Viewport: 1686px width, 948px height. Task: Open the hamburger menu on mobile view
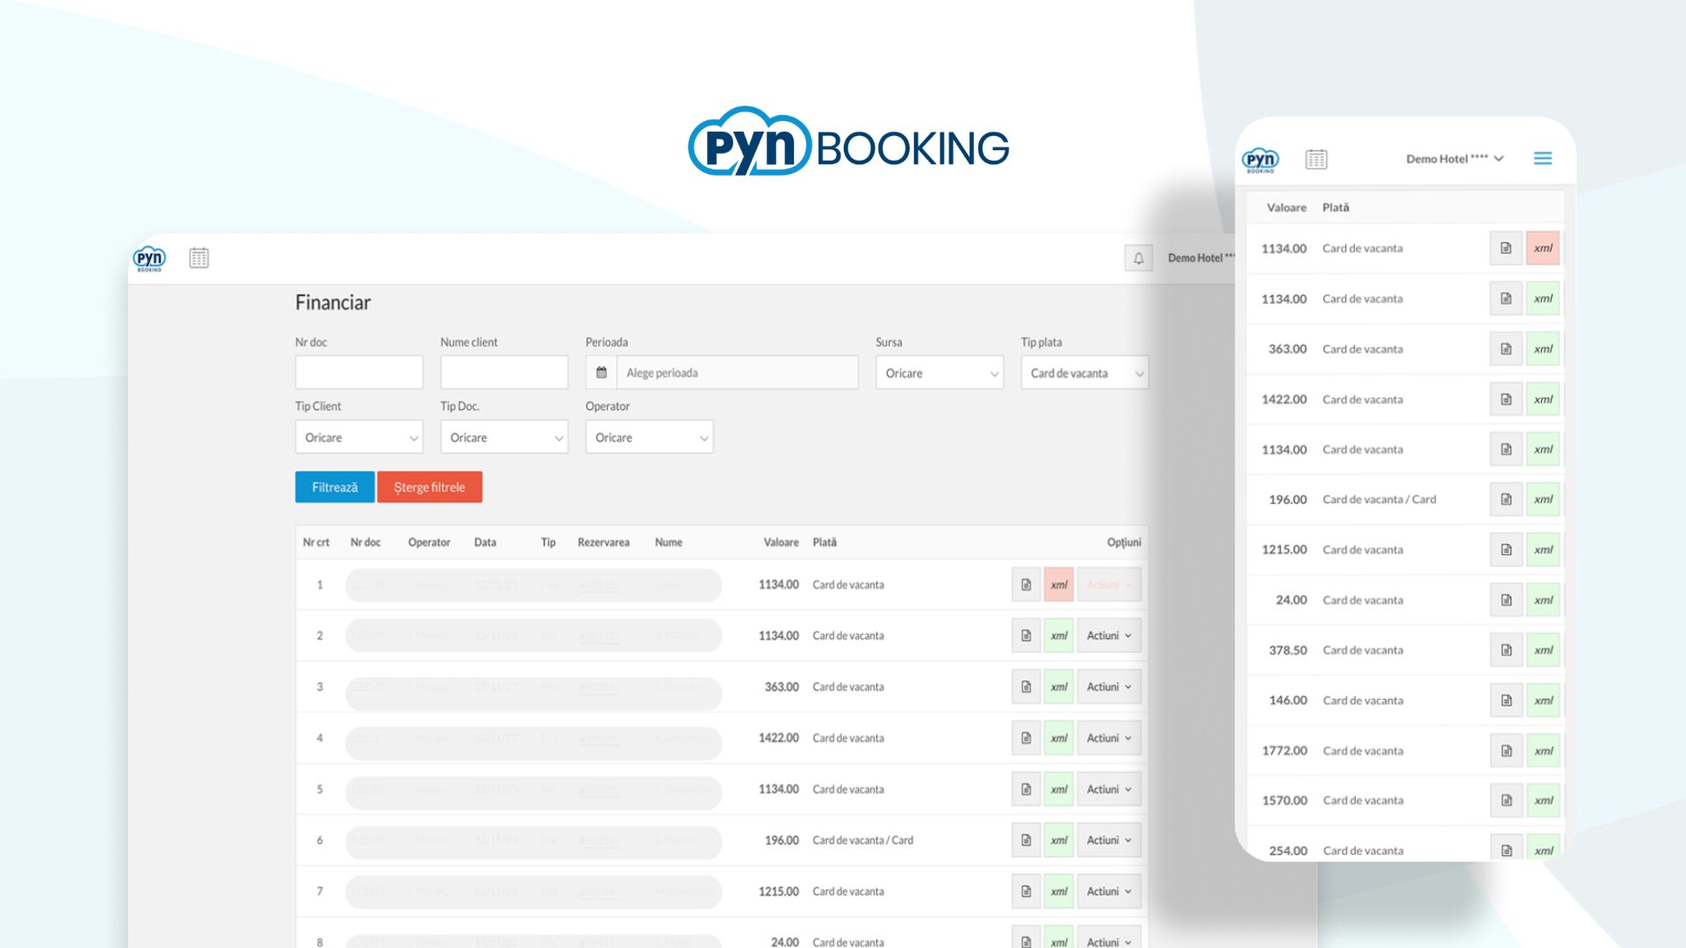point(1543,159)
